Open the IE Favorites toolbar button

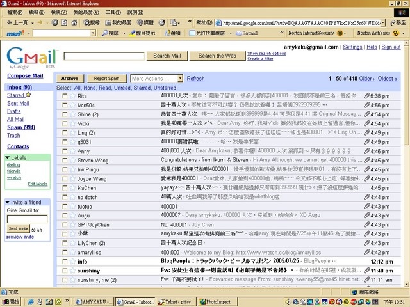[118, 23]
